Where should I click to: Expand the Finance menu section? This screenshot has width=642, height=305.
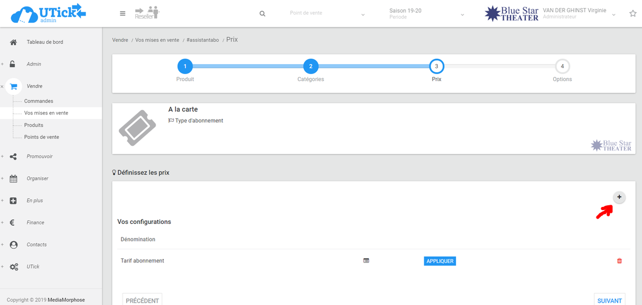click(x=35, y=223)
